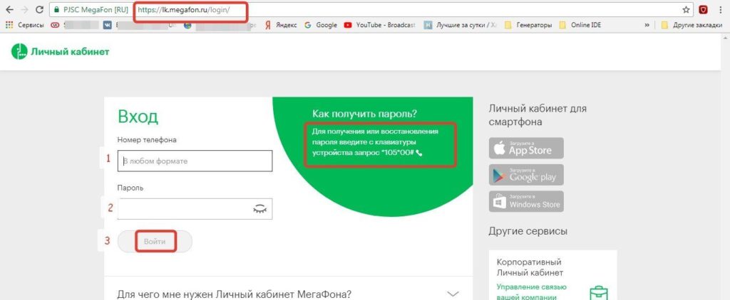730x300 pixels.
Task: Show hidden bookmarks with the double chevron
Action: [647, 24]
